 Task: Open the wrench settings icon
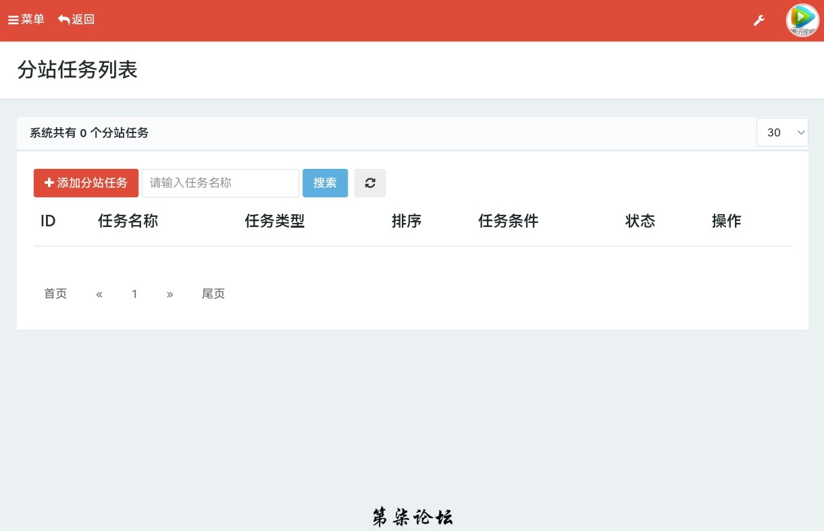point(759,20)
